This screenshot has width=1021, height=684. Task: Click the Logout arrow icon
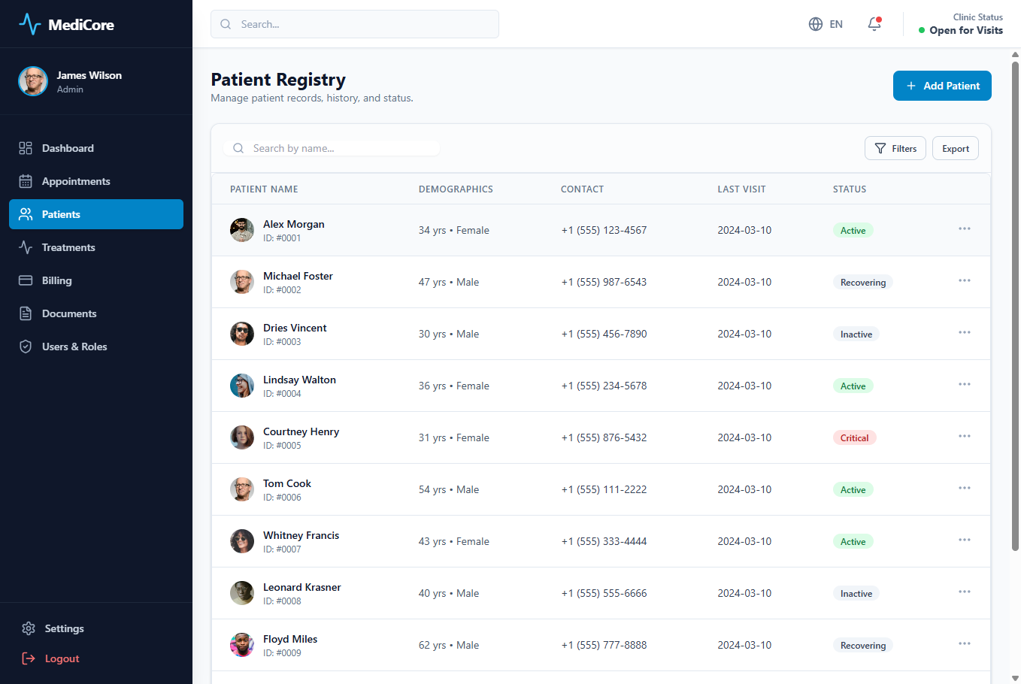point(29,658)
